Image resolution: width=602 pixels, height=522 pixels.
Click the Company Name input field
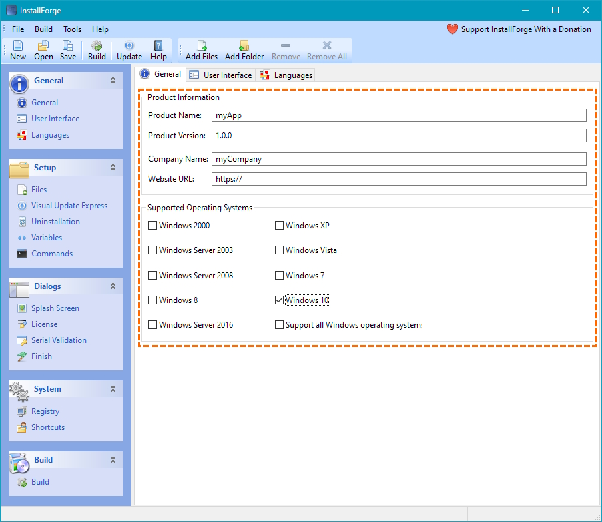point(399,159)
